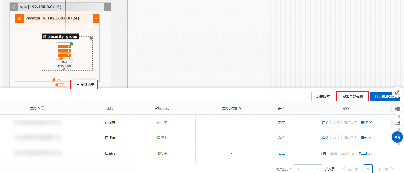The width and height of the screenshot is (404, 173).
Task: Open the feedback chat floating button
Action: [x=397, y=123]
